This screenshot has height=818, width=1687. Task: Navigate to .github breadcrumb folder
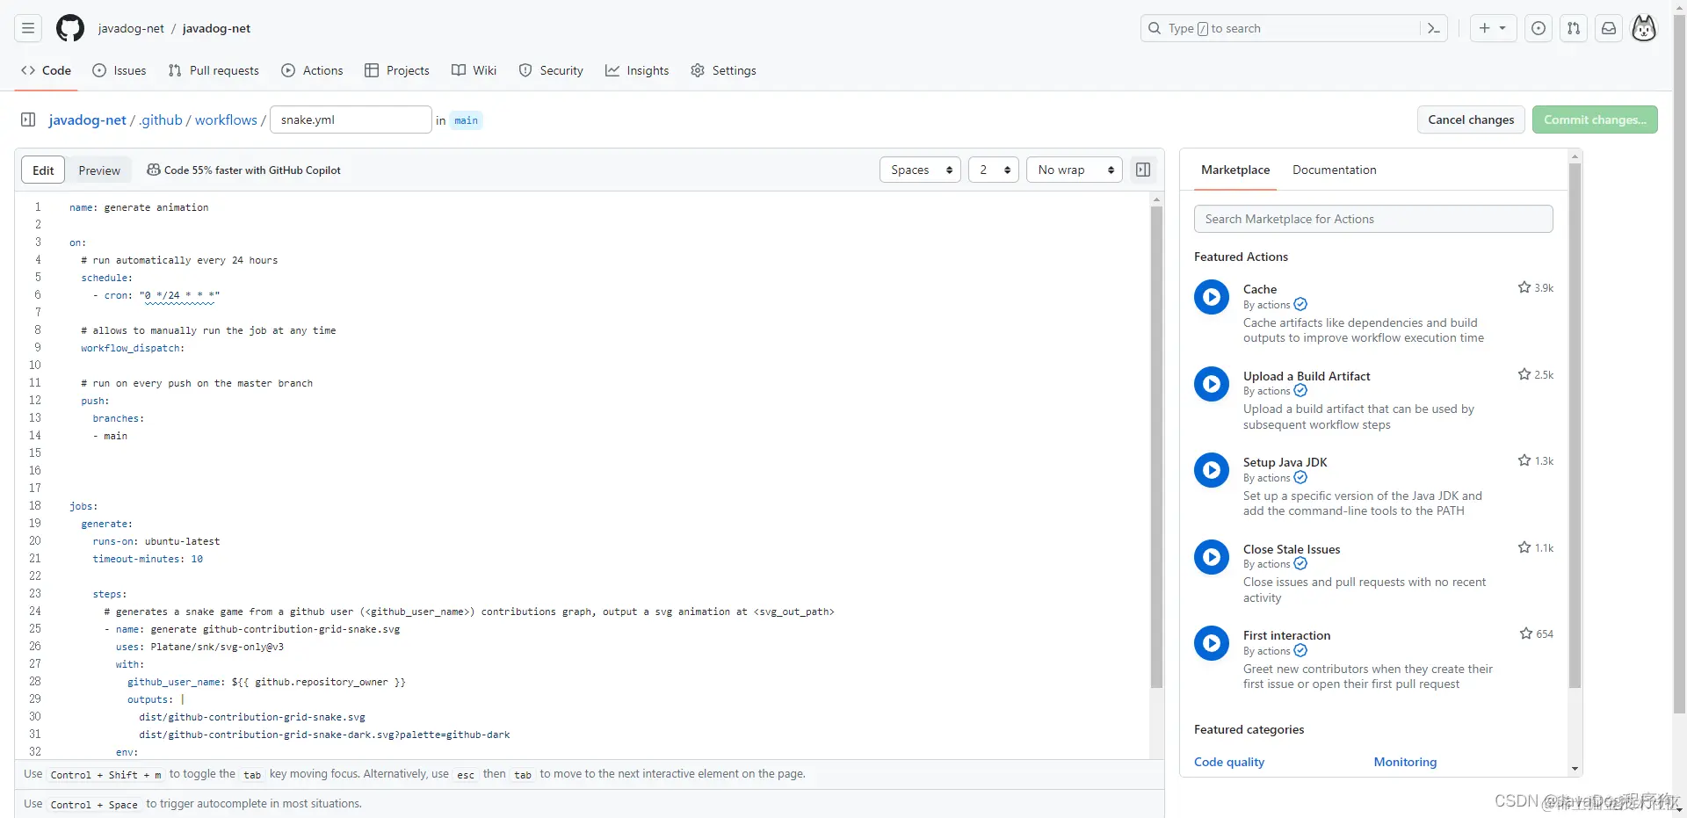pyautogui.click(x=161, y=119)
